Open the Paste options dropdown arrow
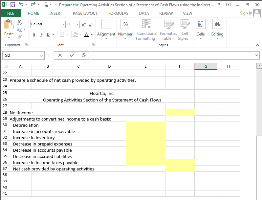Image resolution: width=262 pixels, height=200 pixels. pyautogui.click(x=9, y=38)
